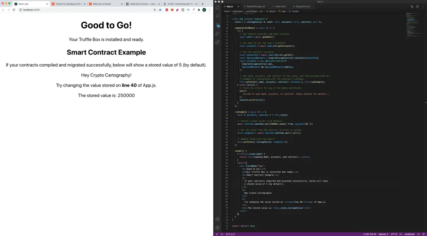Change the JavaScript language mode

tap(409, 234)
